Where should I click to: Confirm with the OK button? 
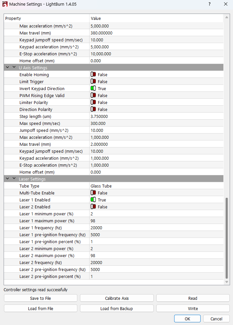[x=187, y=319]
